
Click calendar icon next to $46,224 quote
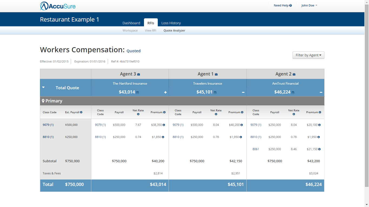tap(293, 92)
